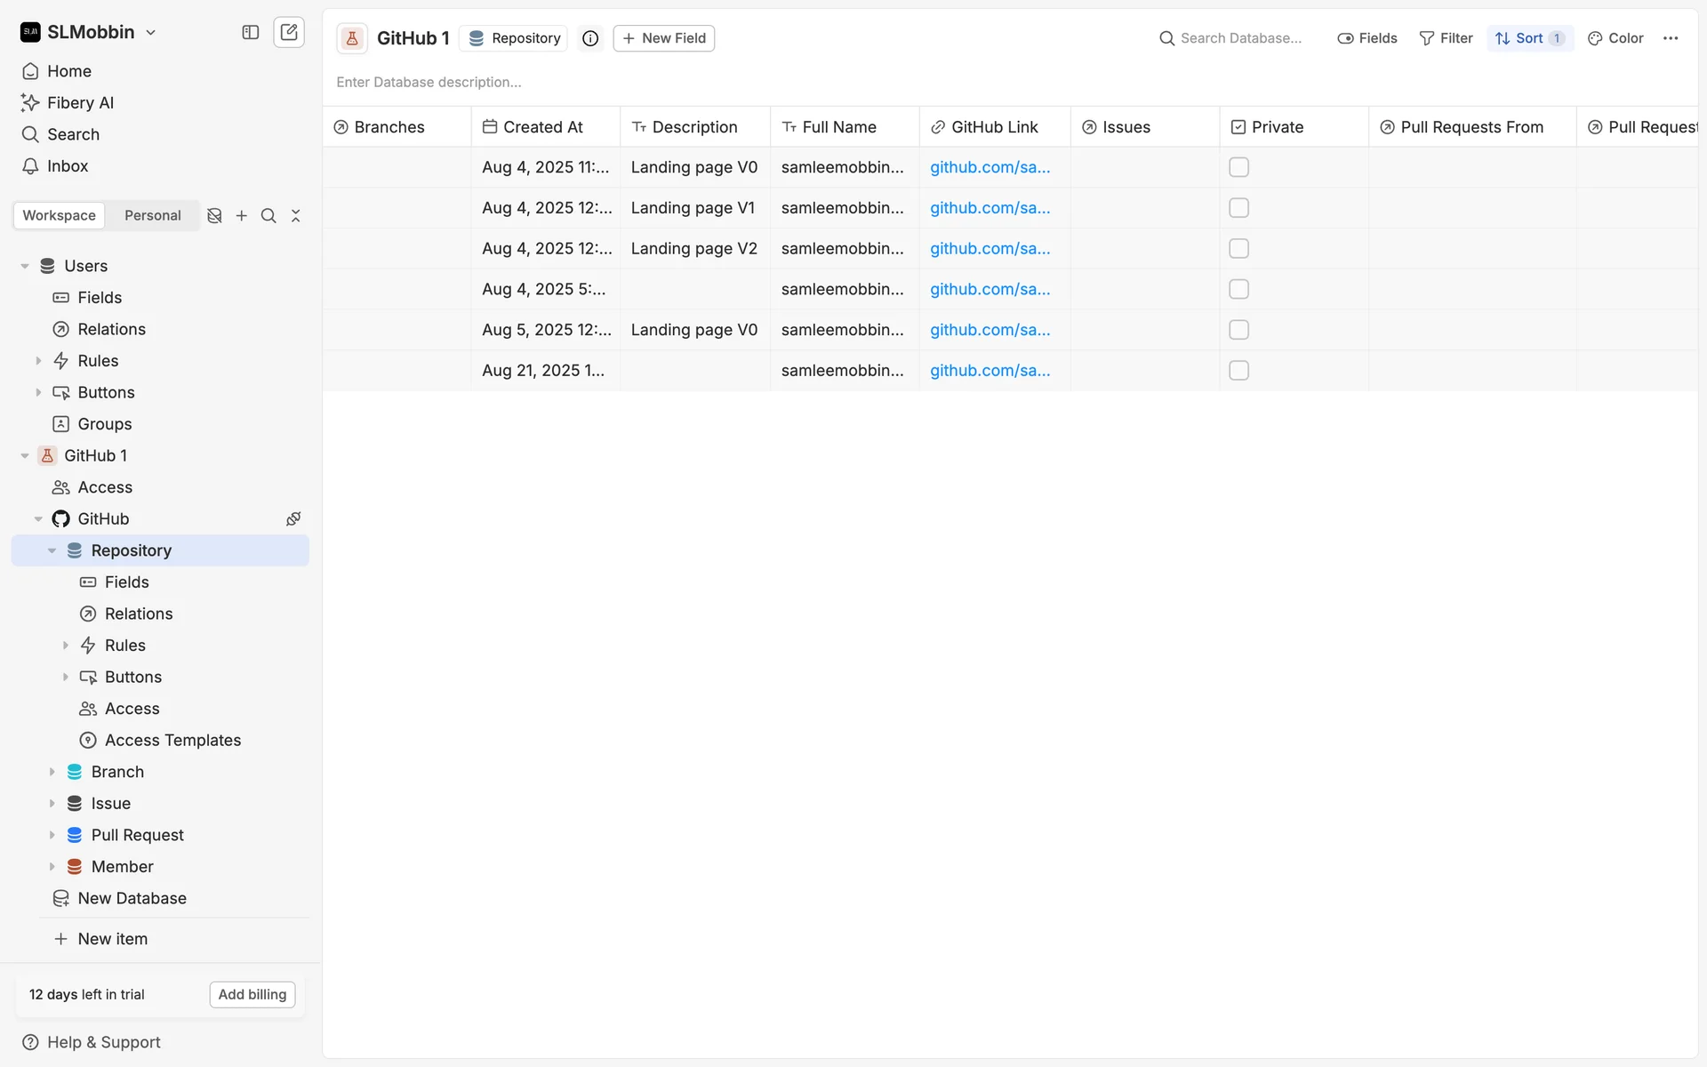
Task: Focus the Search Database input field
Action: [1240, 38]
